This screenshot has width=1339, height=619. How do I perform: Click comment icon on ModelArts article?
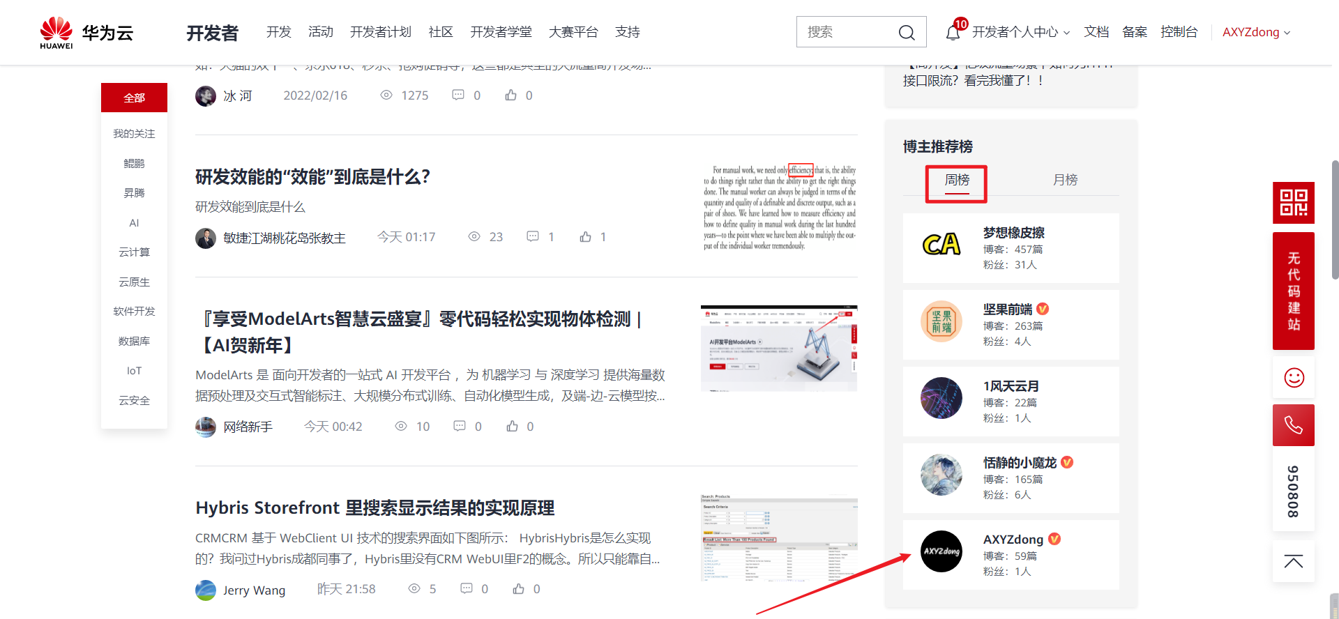(x=460, y=426)
